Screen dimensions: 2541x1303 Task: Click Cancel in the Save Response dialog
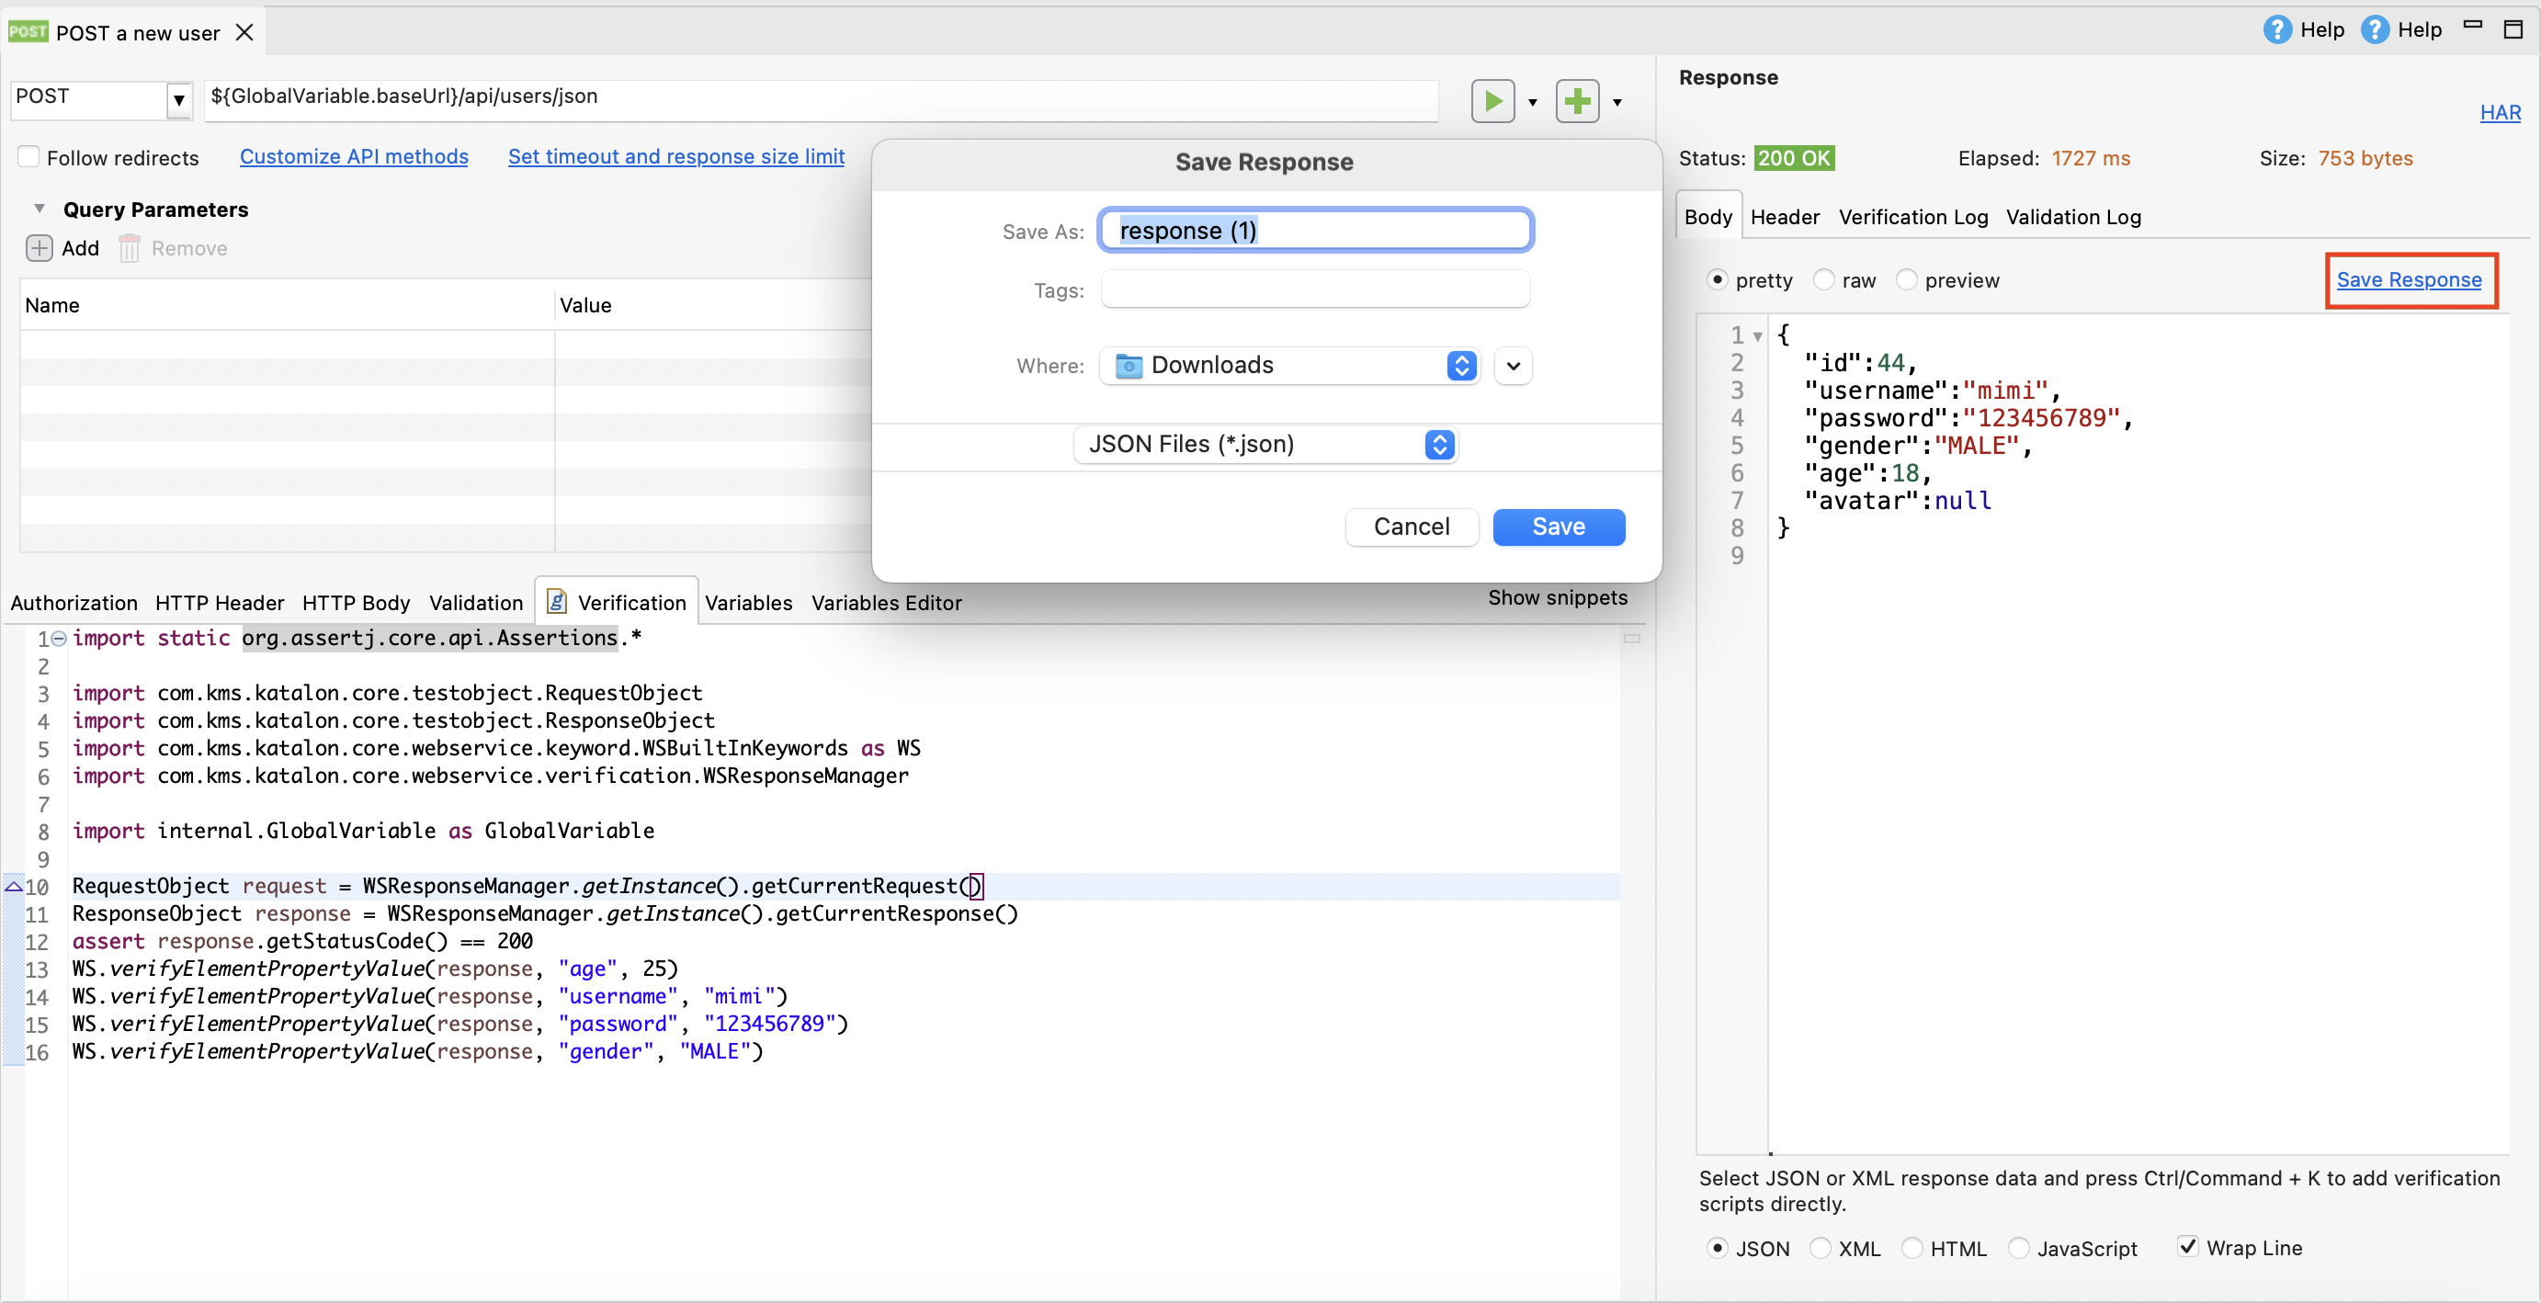[1412, 527]
